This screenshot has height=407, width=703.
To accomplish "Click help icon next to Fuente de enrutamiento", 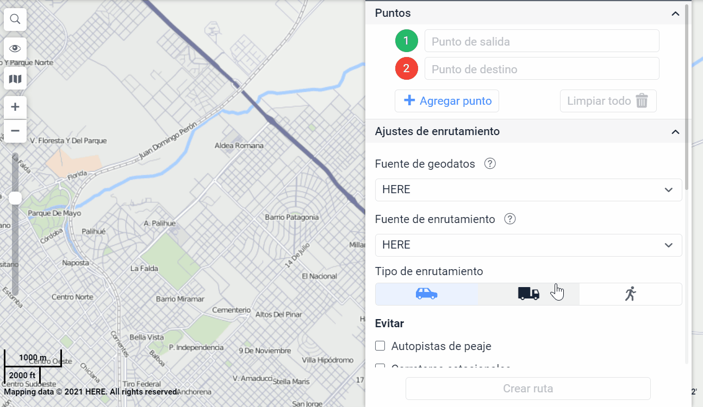I will point(509,219).
